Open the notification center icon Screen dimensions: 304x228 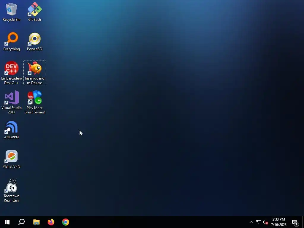[x=295, y=222]
